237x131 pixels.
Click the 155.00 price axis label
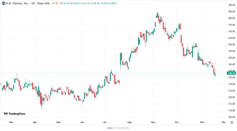(231, 51)
